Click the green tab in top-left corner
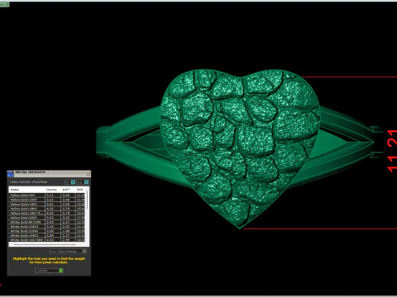The height and width of the screenshot is (297, 397). click(x=4, y=4)
